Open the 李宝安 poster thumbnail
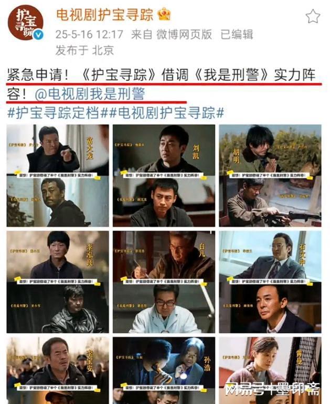The image size is (330, 404). click(x=58, y=370)
